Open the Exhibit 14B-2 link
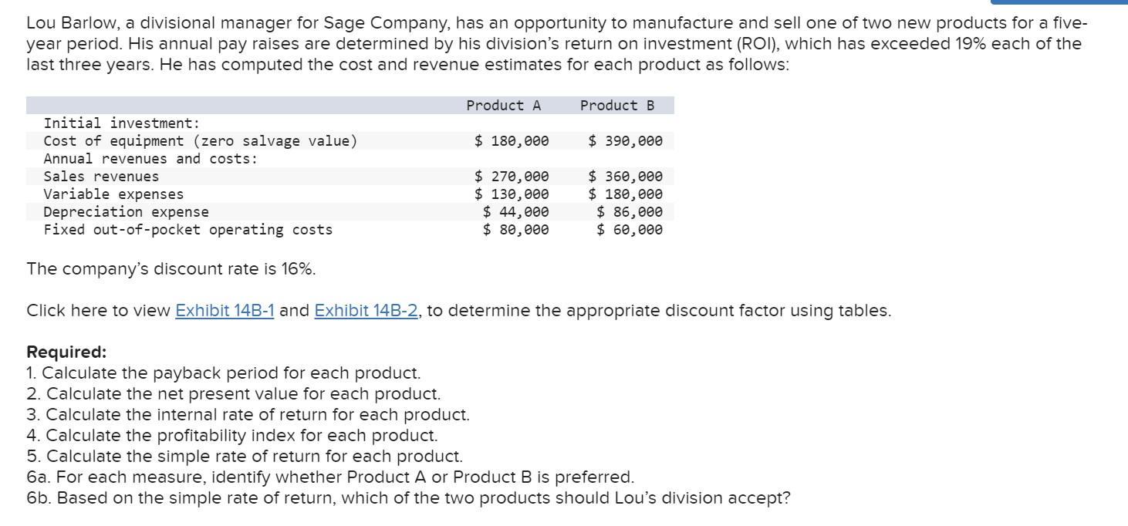The height and width of the screenshot is (526, 1128). [366, 311]
